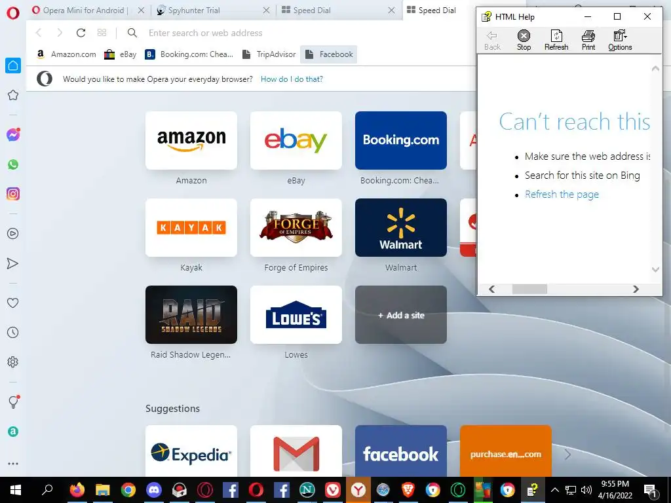Open the eBay speed dial tile
The image size is (671, 503).
point(296,141)
